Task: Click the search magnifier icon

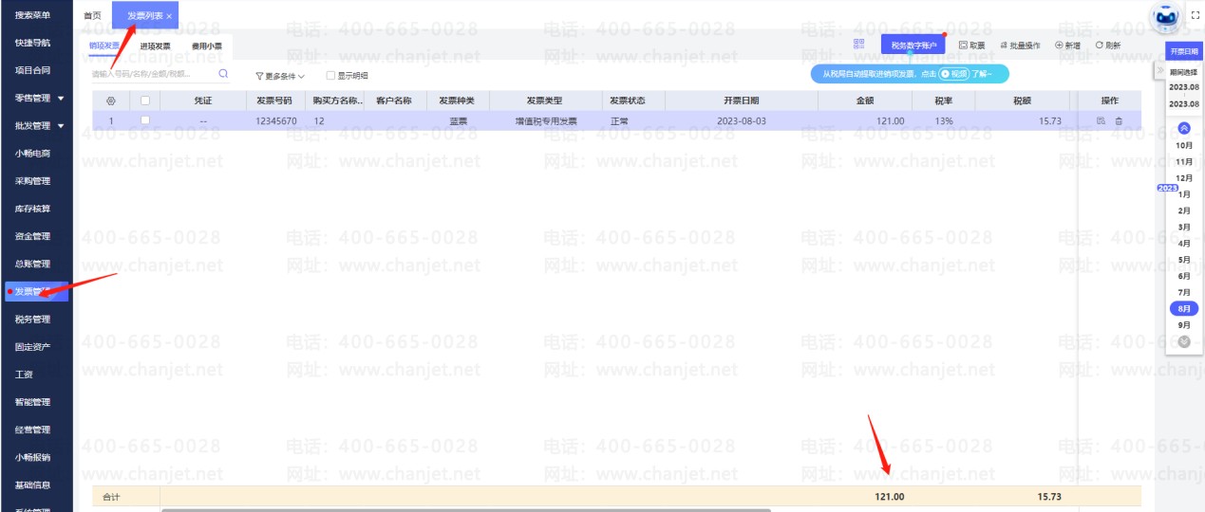Action: coord(223,74)
